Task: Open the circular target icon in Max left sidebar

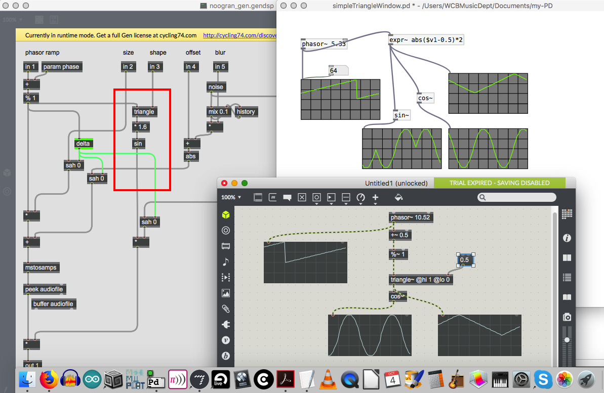Action: pos(226,230)
